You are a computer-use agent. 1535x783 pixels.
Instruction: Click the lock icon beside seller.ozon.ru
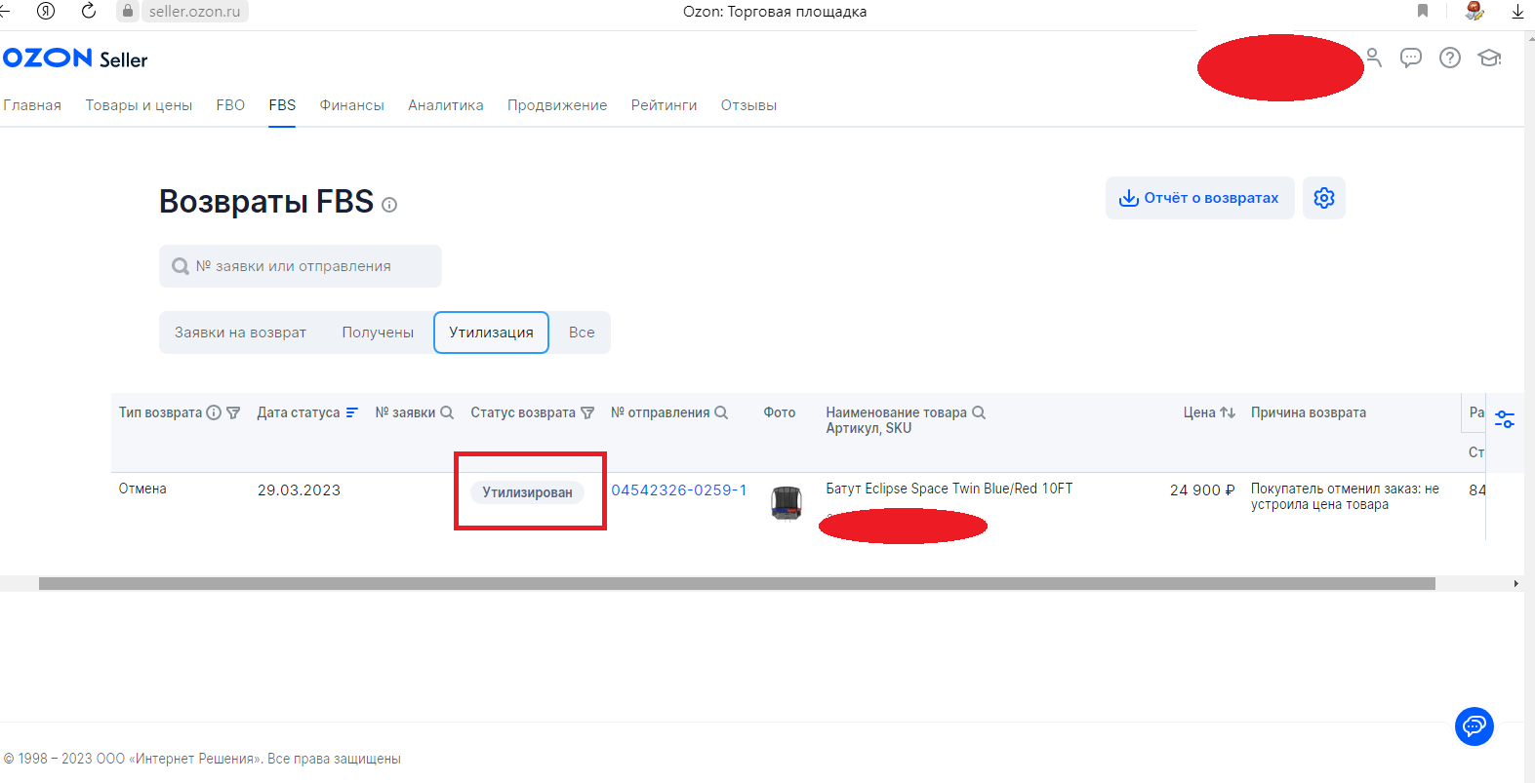(x=128, y=11)
